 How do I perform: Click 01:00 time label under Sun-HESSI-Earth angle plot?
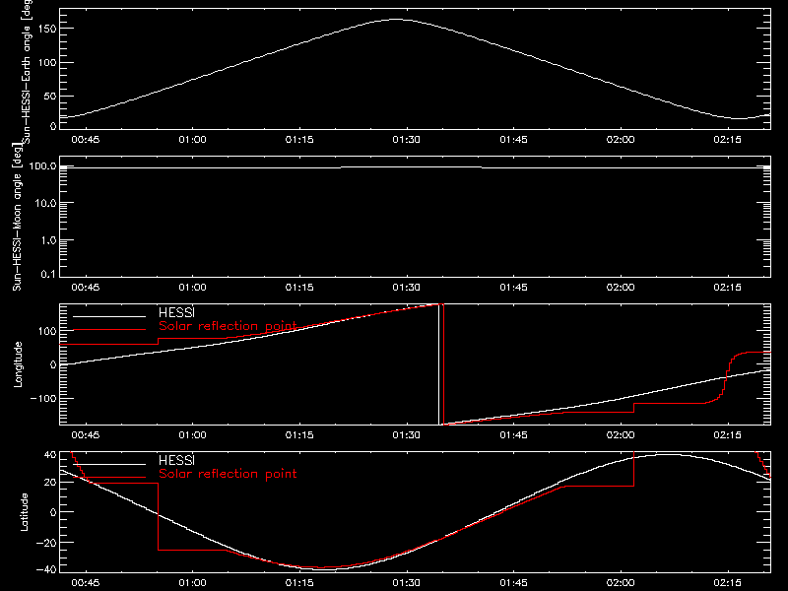coord(192,139)
